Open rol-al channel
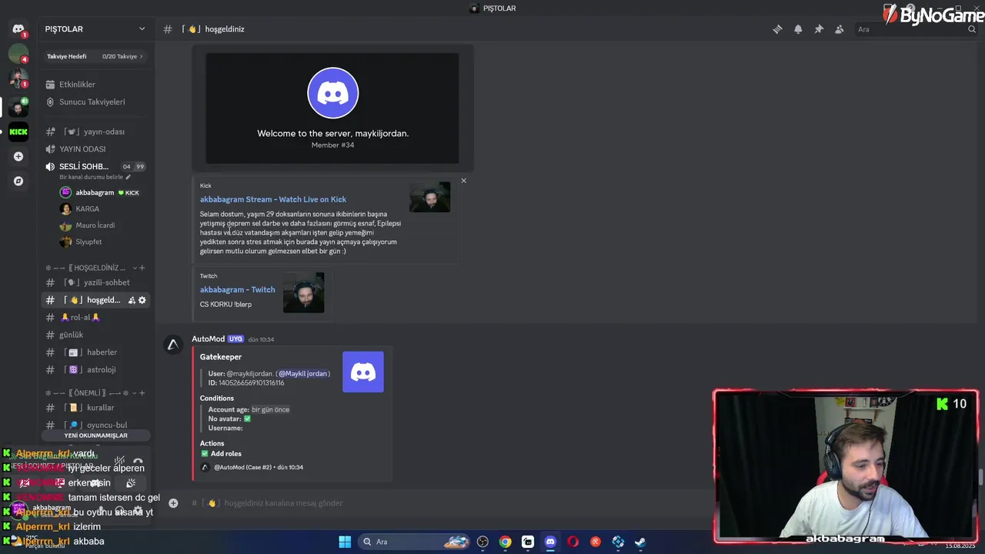Image resolution: width=985 pixels, height=554 pixels. click(95, 317)
